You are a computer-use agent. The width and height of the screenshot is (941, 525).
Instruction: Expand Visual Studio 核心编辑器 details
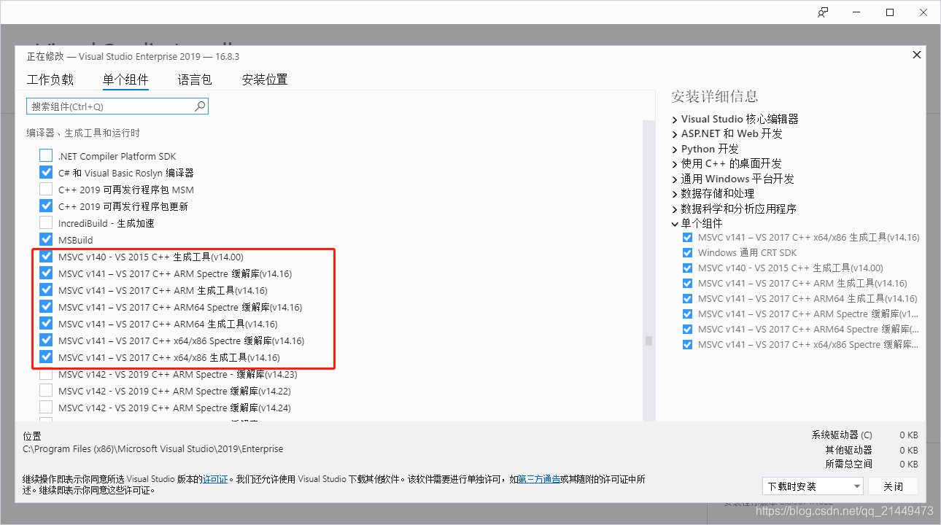click(x=675, y=119)
